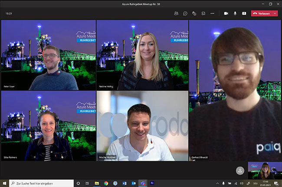
Task: Select Peter Esser's video tile
Action: tap(49, 55)
